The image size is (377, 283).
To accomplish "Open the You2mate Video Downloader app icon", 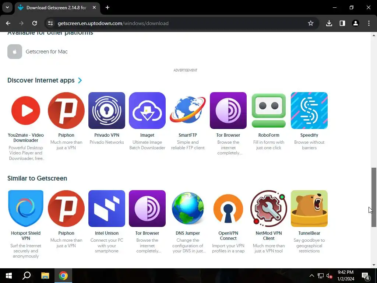I will (x=26, y=111).
